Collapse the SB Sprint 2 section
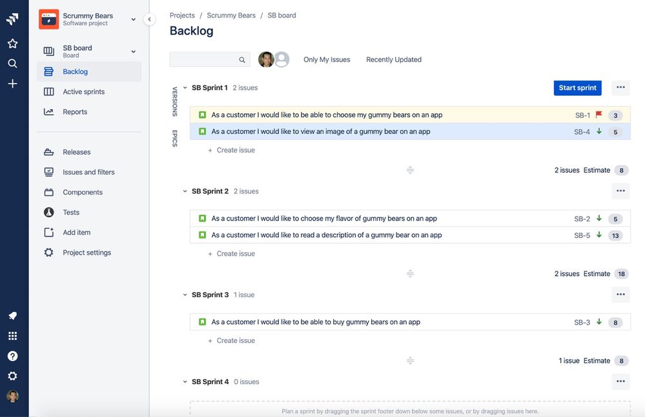 186,191
